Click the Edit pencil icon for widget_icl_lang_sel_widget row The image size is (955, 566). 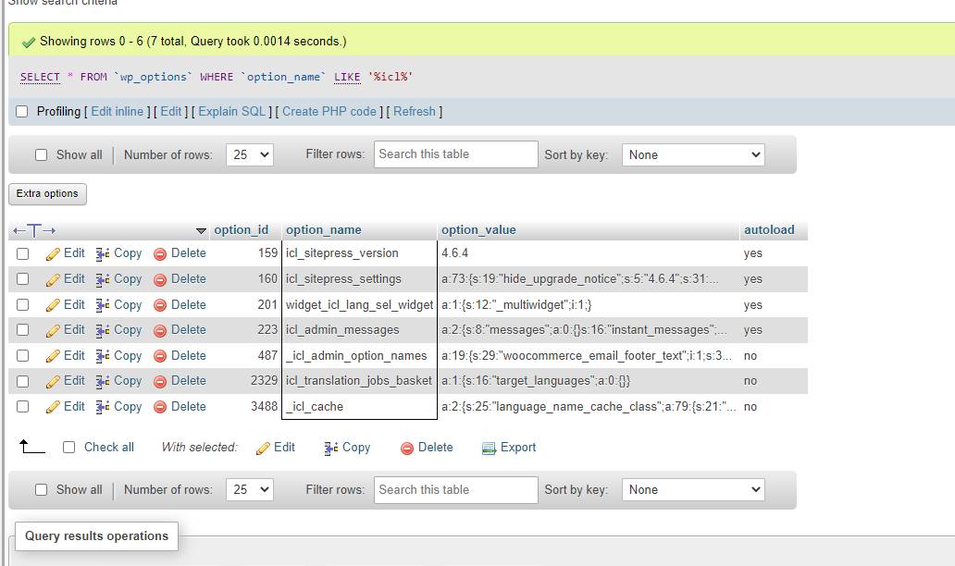coord(53,305)
